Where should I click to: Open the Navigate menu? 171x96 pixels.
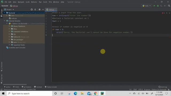point(21,2)
